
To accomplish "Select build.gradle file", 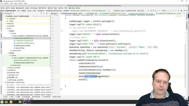I will tap(14, 68).
